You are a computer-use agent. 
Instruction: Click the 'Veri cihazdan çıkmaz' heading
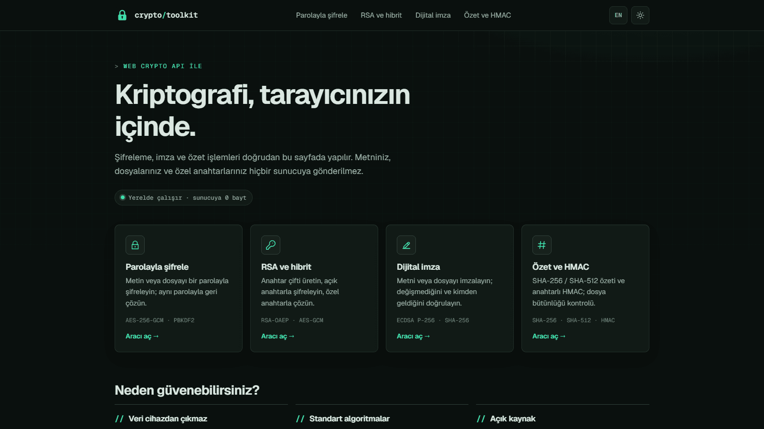(x=168, y=419)
